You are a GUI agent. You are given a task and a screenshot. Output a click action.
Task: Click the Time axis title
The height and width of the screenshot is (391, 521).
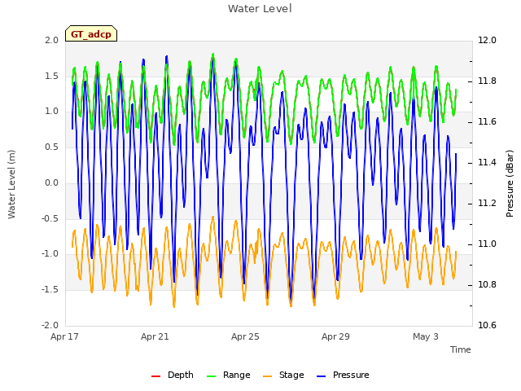[x=461, y=349]
